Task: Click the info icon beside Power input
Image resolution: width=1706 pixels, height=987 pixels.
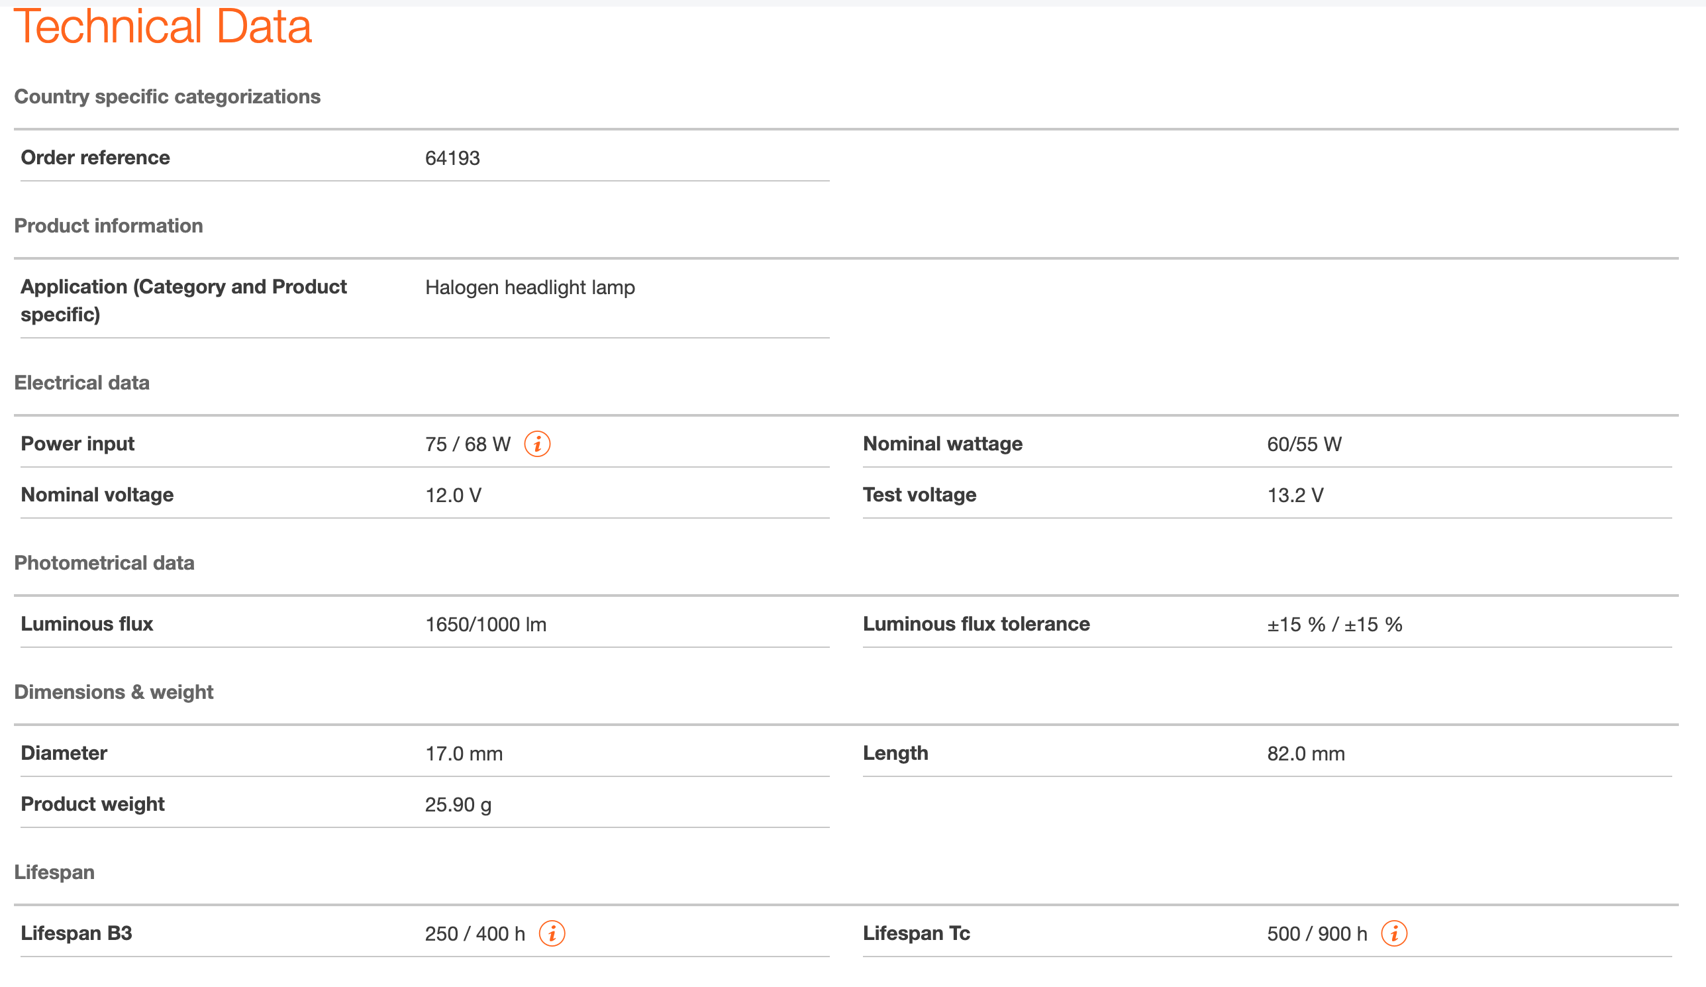Action: [x=538, y=444]
